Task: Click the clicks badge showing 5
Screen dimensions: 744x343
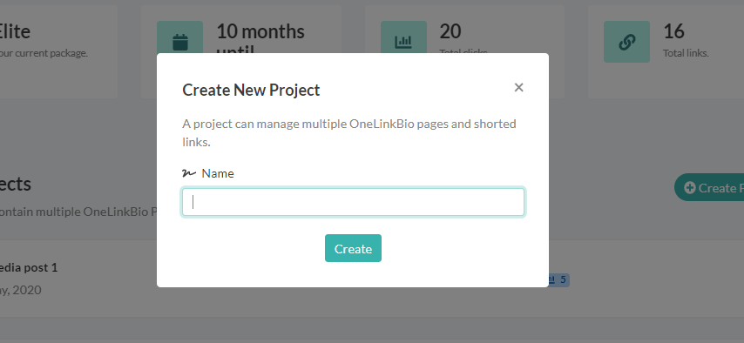Action: [x=558, y=280]
